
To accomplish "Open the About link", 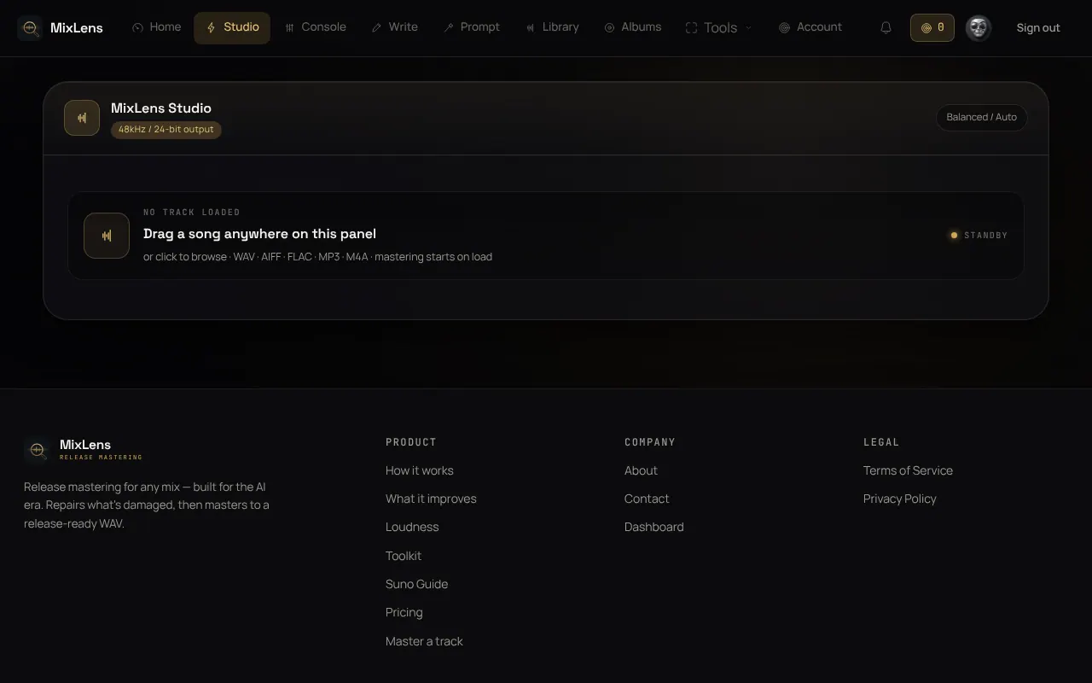I will (x=641, y=470).
